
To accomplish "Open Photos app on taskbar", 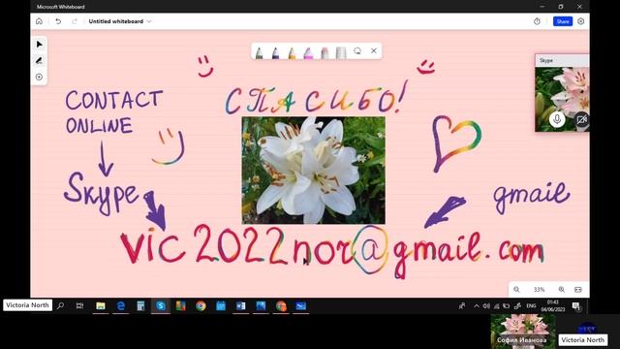I will [x=261, y=306].
